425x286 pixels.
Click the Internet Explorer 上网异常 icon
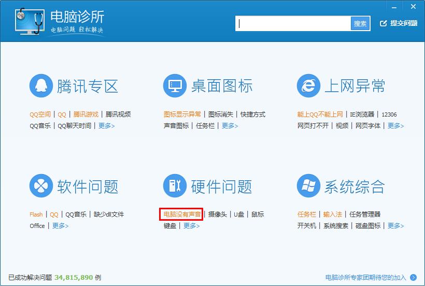coord(308,85)
